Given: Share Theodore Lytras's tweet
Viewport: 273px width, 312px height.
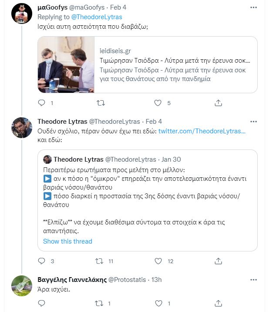Looking at the screenshot, I should pos(218,261).
